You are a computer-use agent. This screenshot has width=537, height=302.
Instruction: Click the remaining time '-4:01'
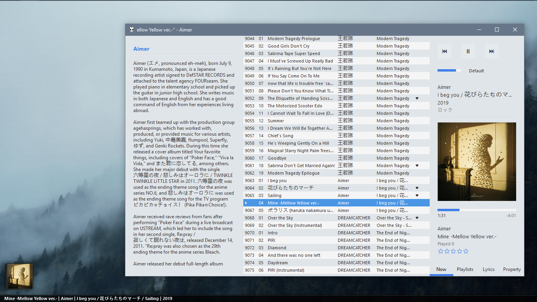511,215
